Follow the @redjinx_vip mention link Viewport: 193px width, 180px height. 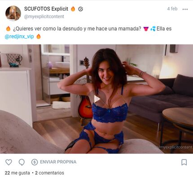coord(19,36)
